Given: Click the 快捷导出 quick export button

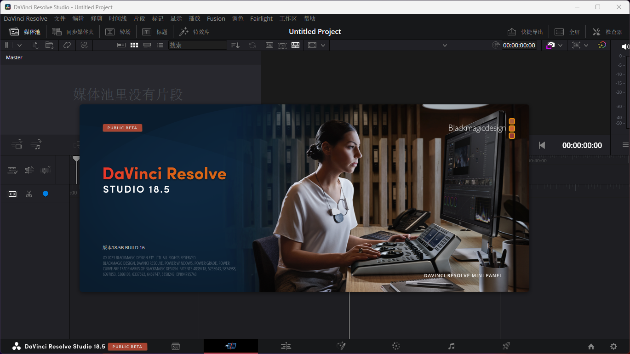Looking at the screenshot, I should tap(525, 32).
